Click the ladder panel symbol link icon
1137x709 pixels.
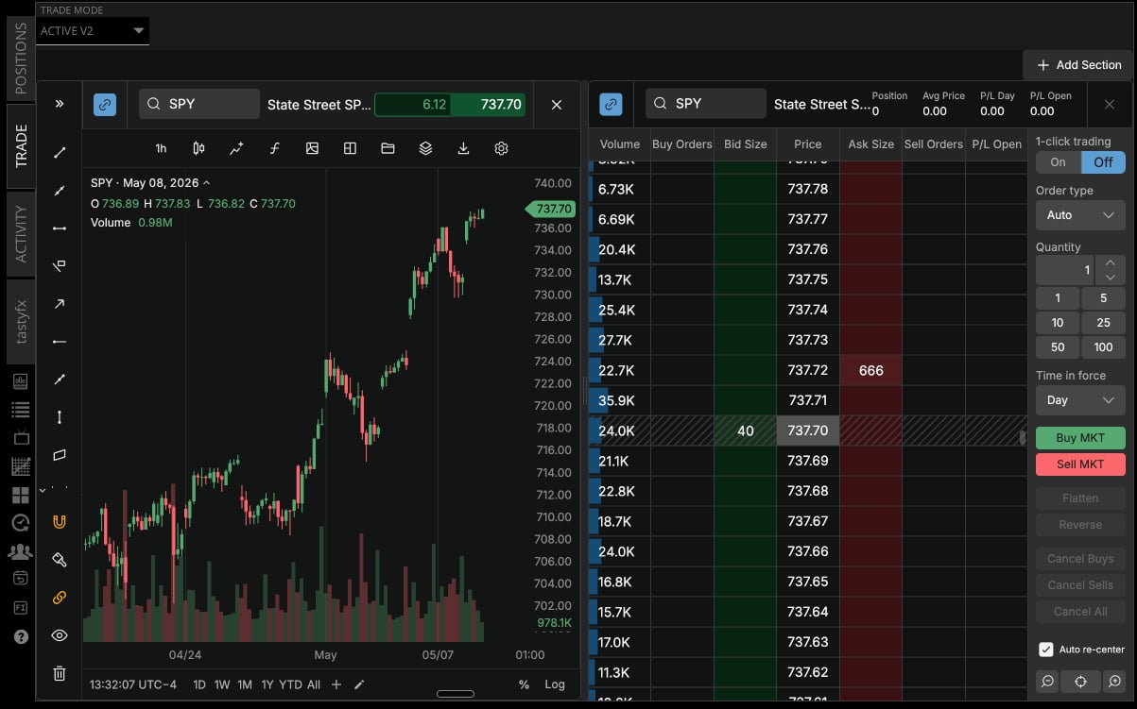[x=612, y=104]
